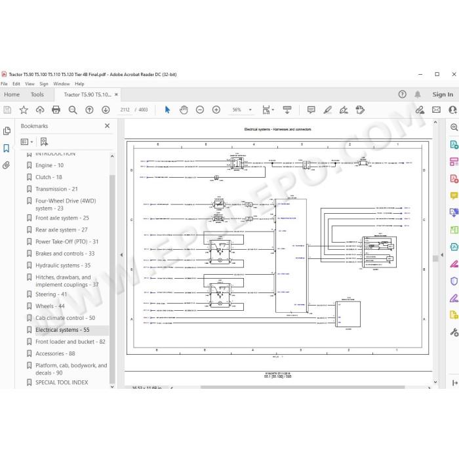Click the Highlight text pen icon

327,110
